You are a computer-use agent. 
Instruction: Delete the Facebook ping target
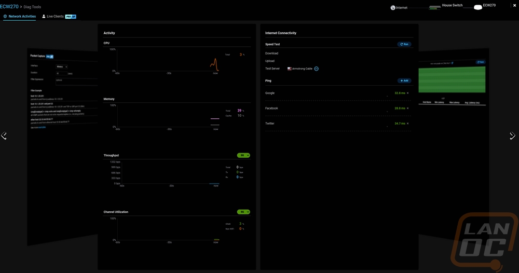pyautogui.click(x=408, y=108)
